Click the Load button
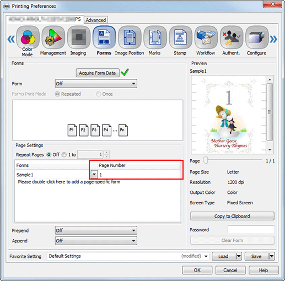This screenshot has height=281, width=285. point(223,256)
